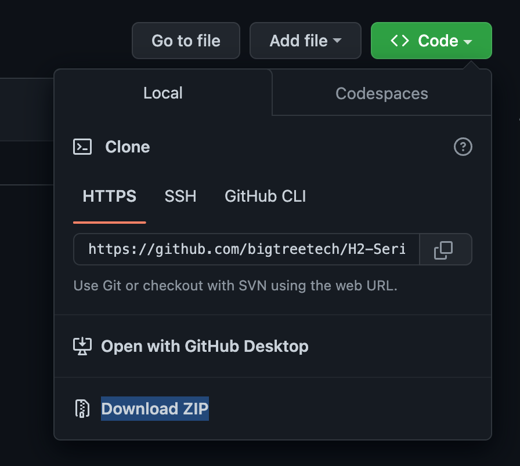Click the GitHub Desktop download icon
Image resolution: width=520 pixels, height=466 pixels.
tap(83, 346)
